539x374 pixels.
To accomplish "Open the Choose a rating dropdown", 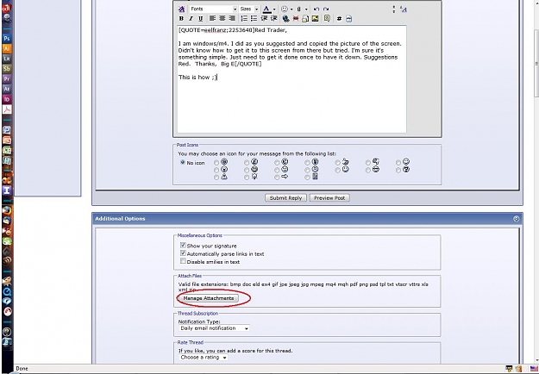I will click(204, 357).
